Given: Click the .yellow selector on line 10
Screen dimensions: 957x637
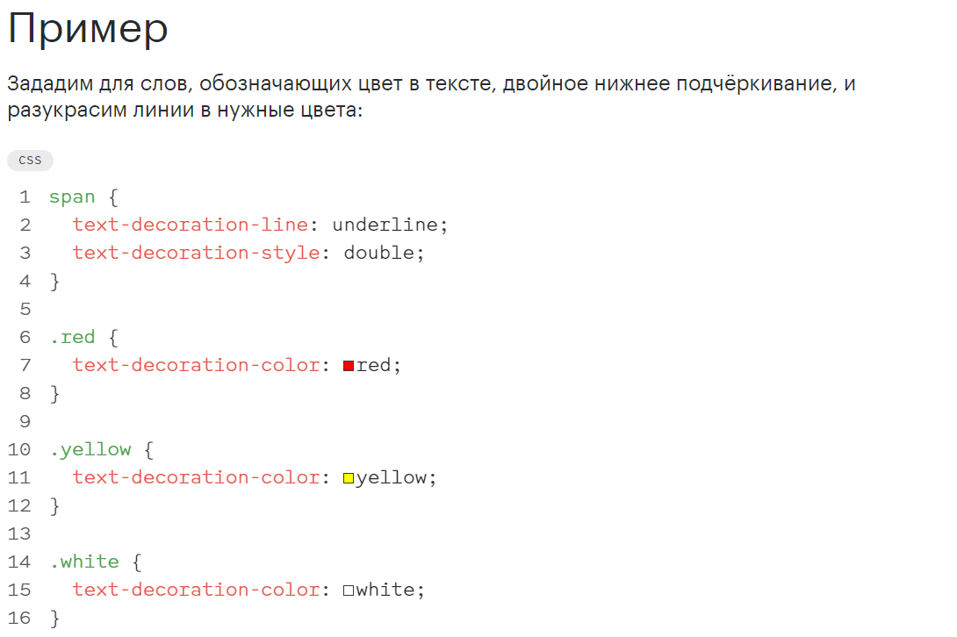Looking at the screenshot, I should point(91,450).
